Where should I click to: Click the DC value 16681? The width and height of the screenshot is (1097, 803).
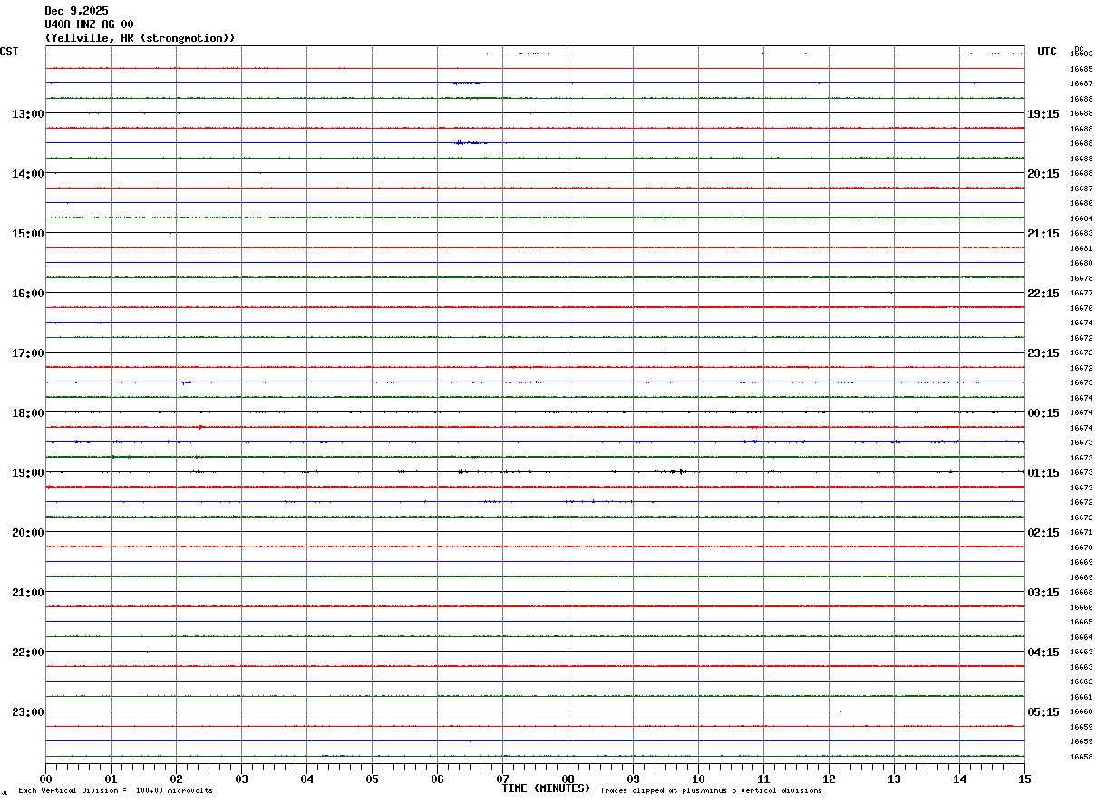point(1081,248)
